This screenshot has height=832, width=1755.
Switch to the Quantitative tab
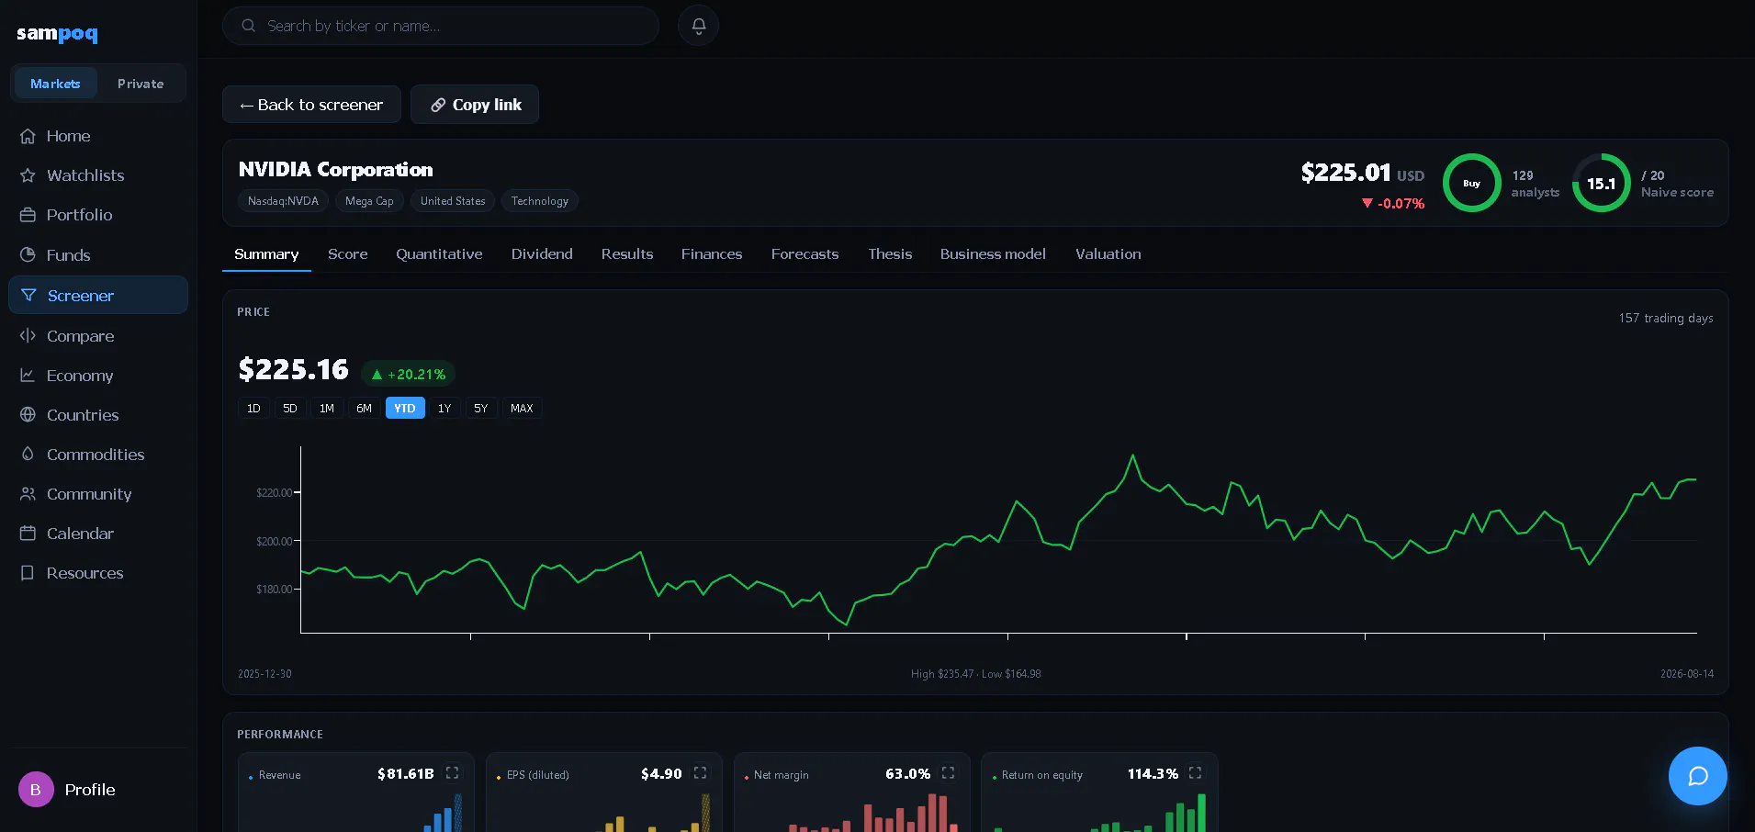coord(439,254)
